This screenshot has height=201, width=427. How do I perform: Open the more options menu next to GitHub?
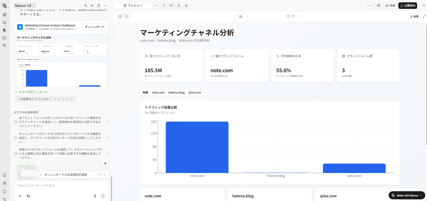pos(370,6)
